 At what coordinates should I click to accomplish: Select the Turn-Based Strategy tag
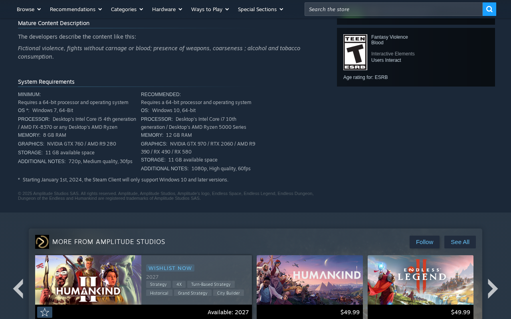[x=211, y=284]
